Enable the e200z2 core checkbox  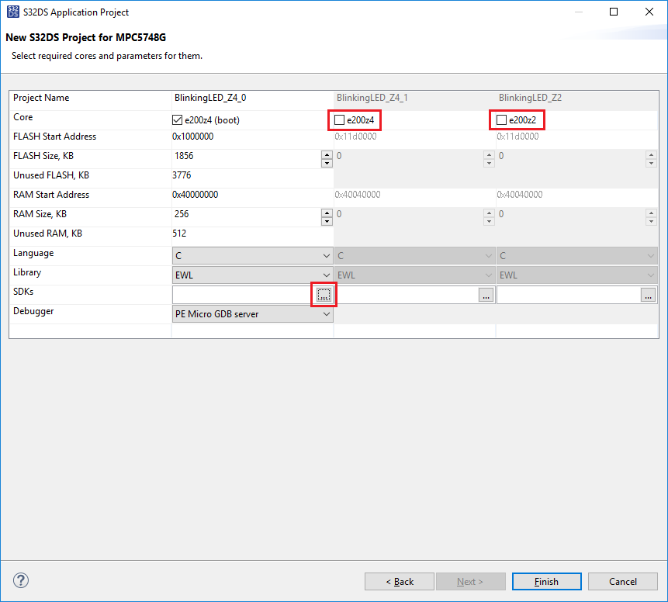point(501,120)
